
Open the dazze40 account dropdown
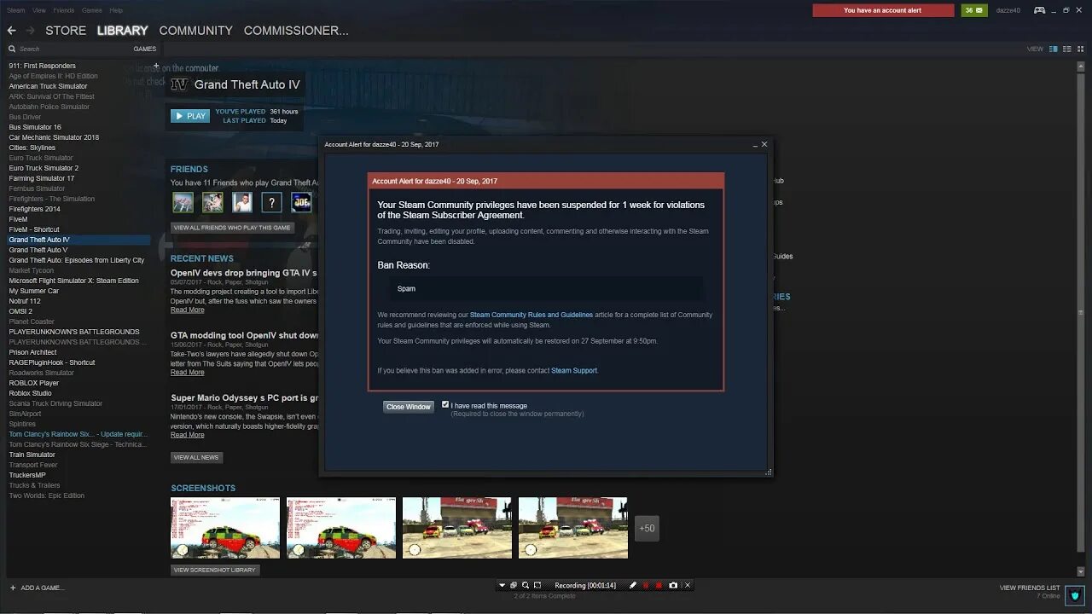[1008, 10]
